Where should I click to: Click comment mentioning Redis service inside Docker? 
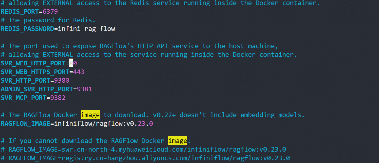click(160, 3)
